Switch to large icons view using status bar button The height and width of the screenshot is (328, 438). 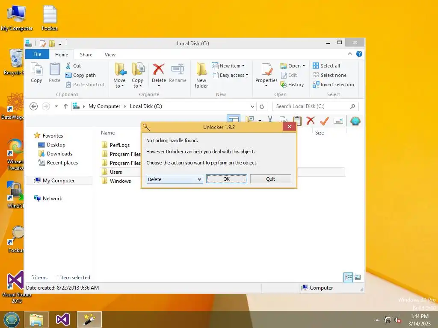tap(358, 277)
